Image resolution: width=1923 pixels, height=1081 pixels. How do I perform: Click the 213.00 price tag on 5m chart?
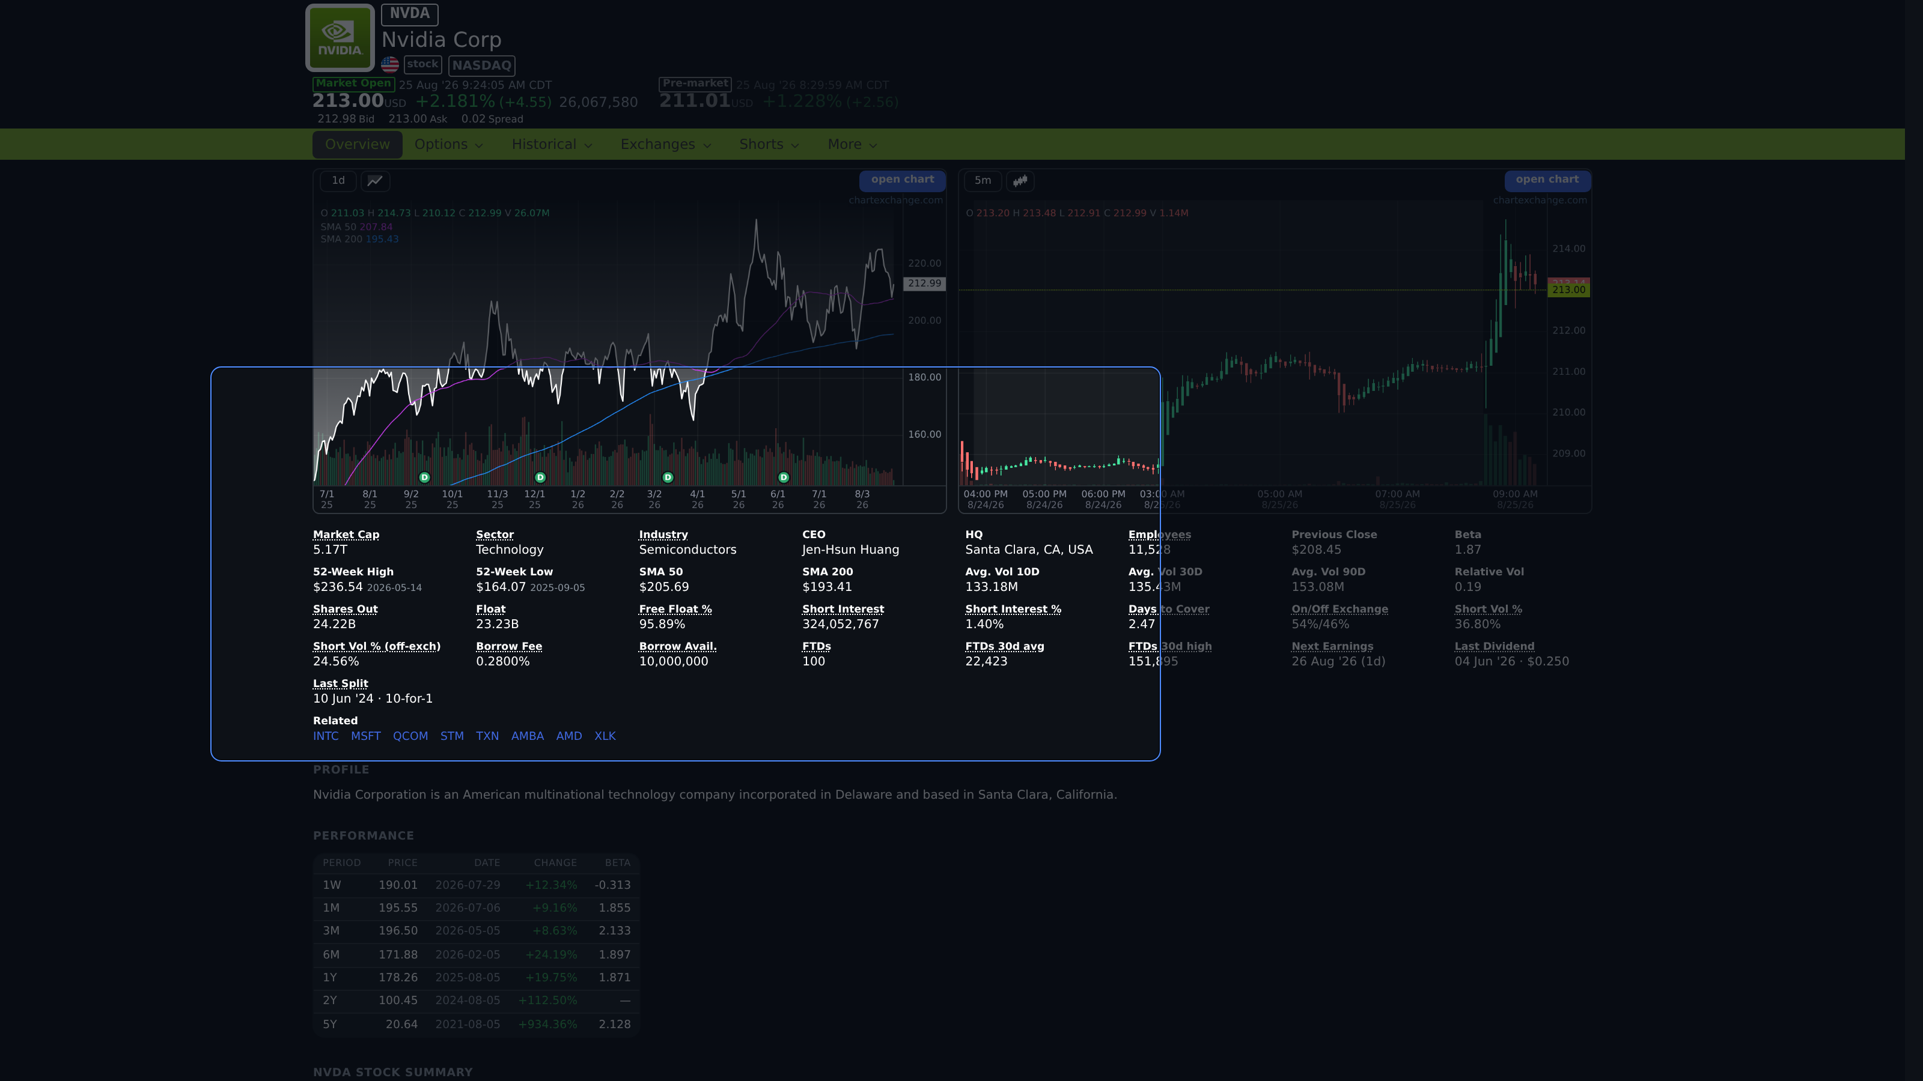1568,290
